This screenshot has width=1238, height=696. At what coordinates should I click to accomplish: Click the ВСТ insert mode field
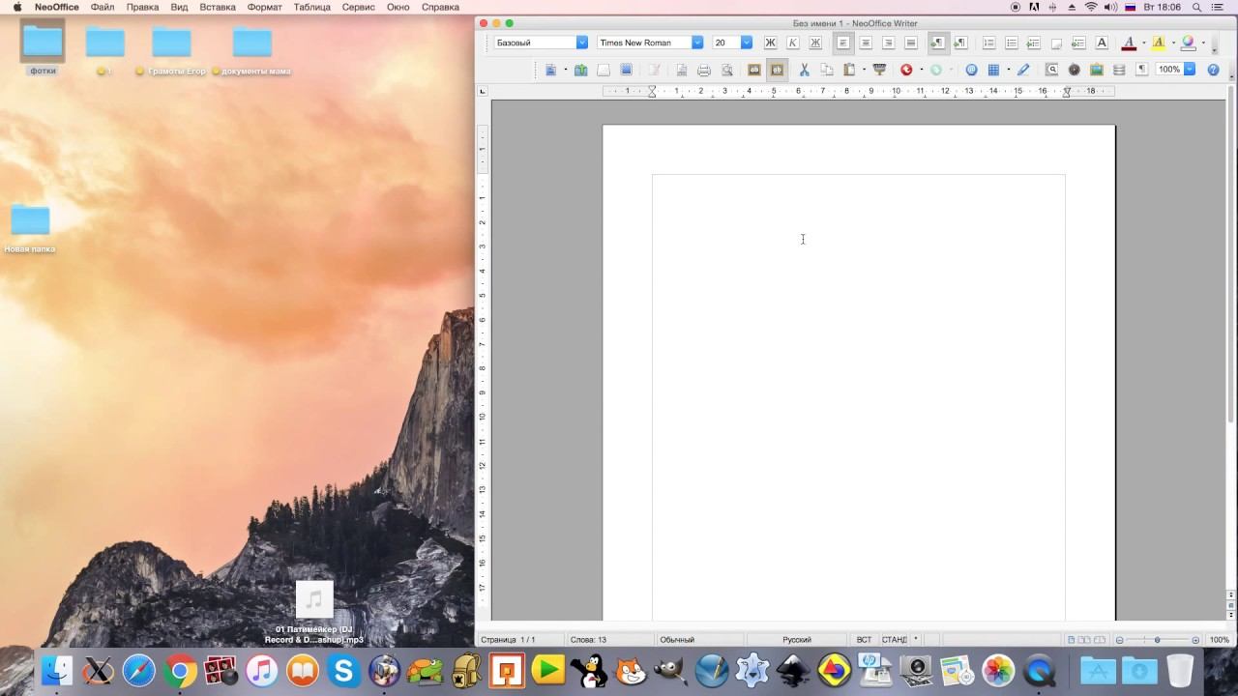pos(864,640)
